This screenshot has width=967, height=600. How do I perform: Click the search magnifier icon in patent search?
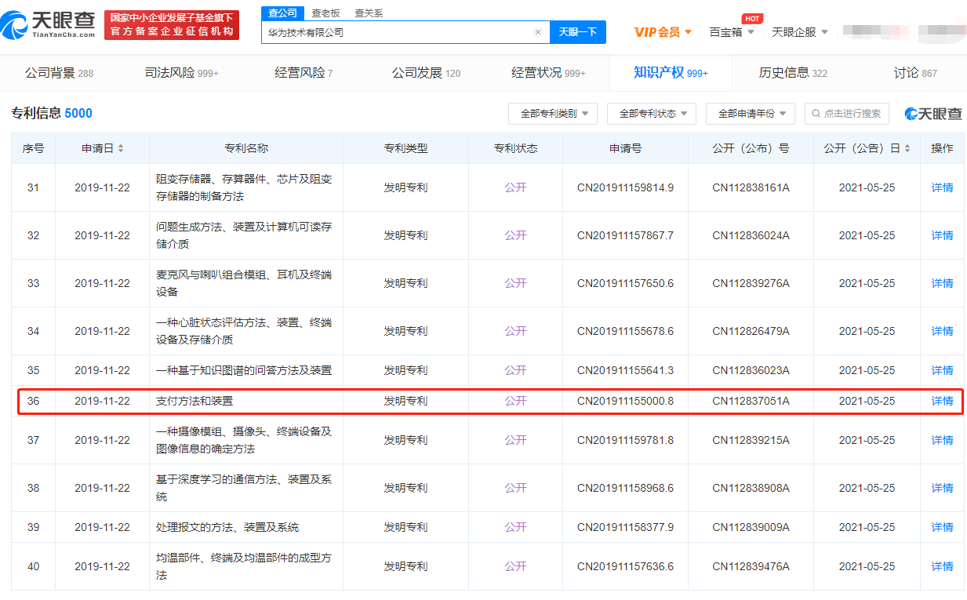pos(816,114)
